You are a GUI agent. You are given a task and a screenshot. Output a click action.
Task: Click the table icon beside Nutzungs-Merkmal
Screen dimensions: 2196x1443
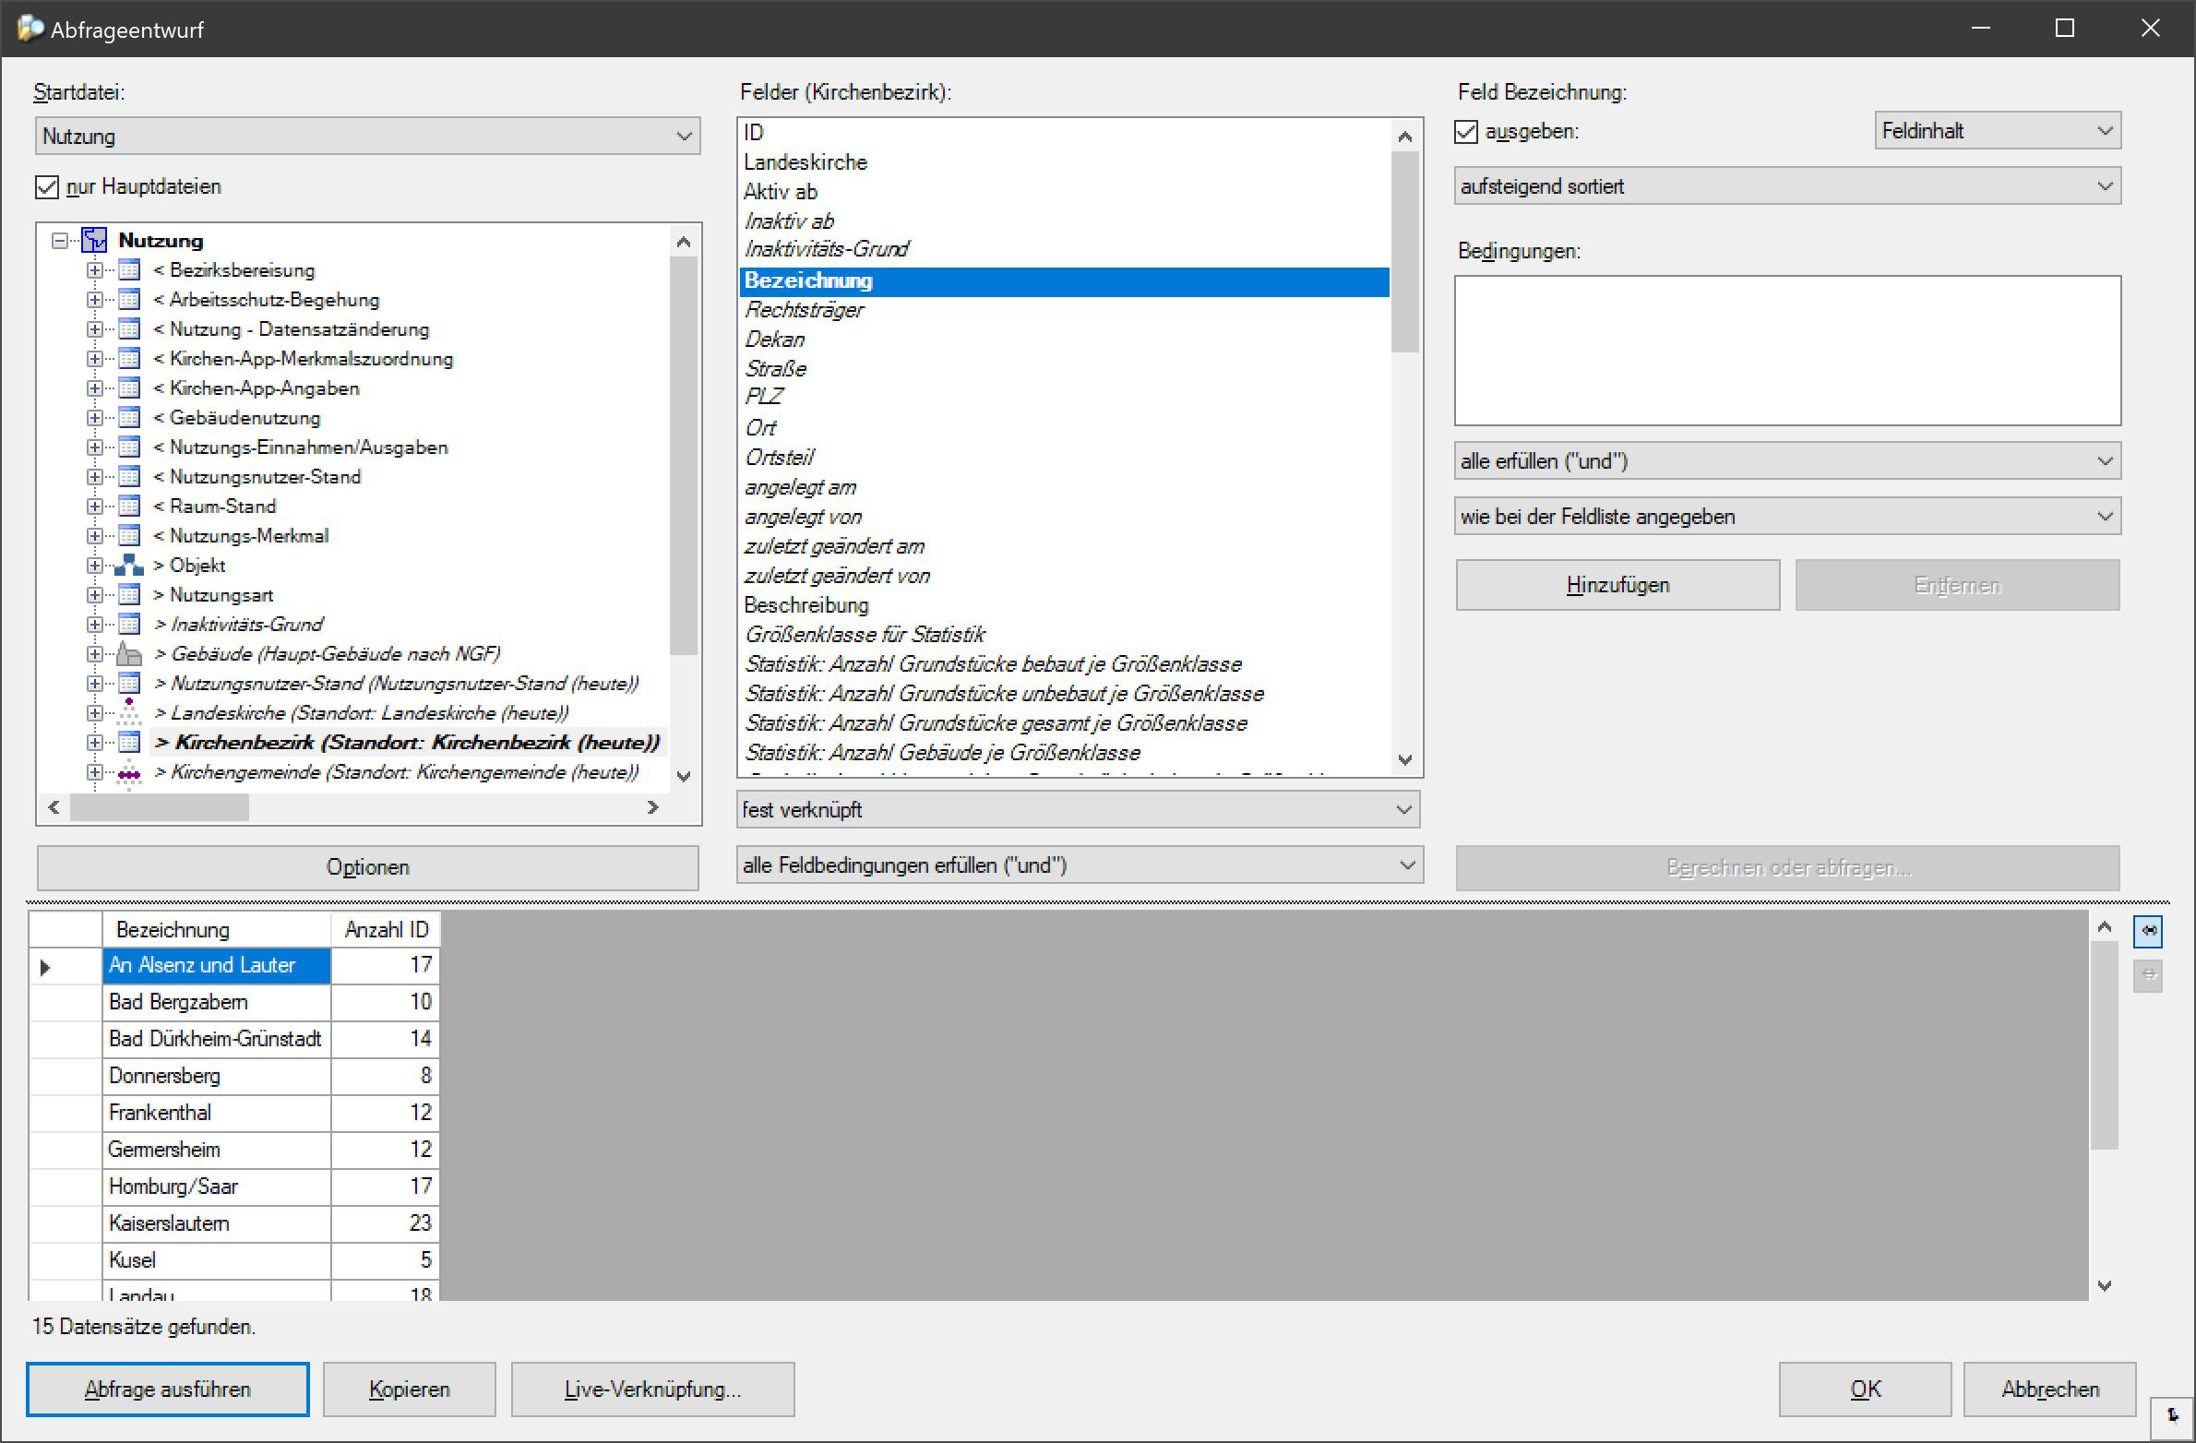click(x=129, y=536)
